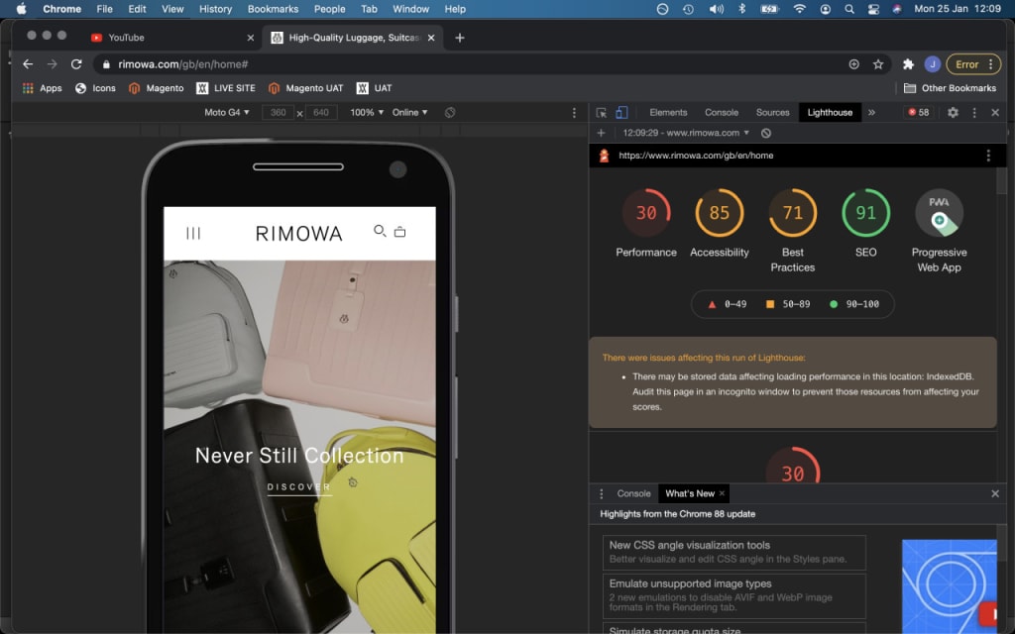Go back to previous page

[28, 64]
